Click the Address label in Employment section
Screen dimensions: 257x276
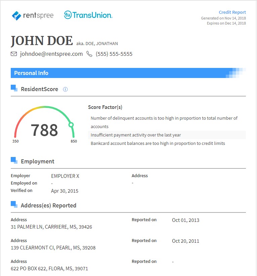(140, 176)
